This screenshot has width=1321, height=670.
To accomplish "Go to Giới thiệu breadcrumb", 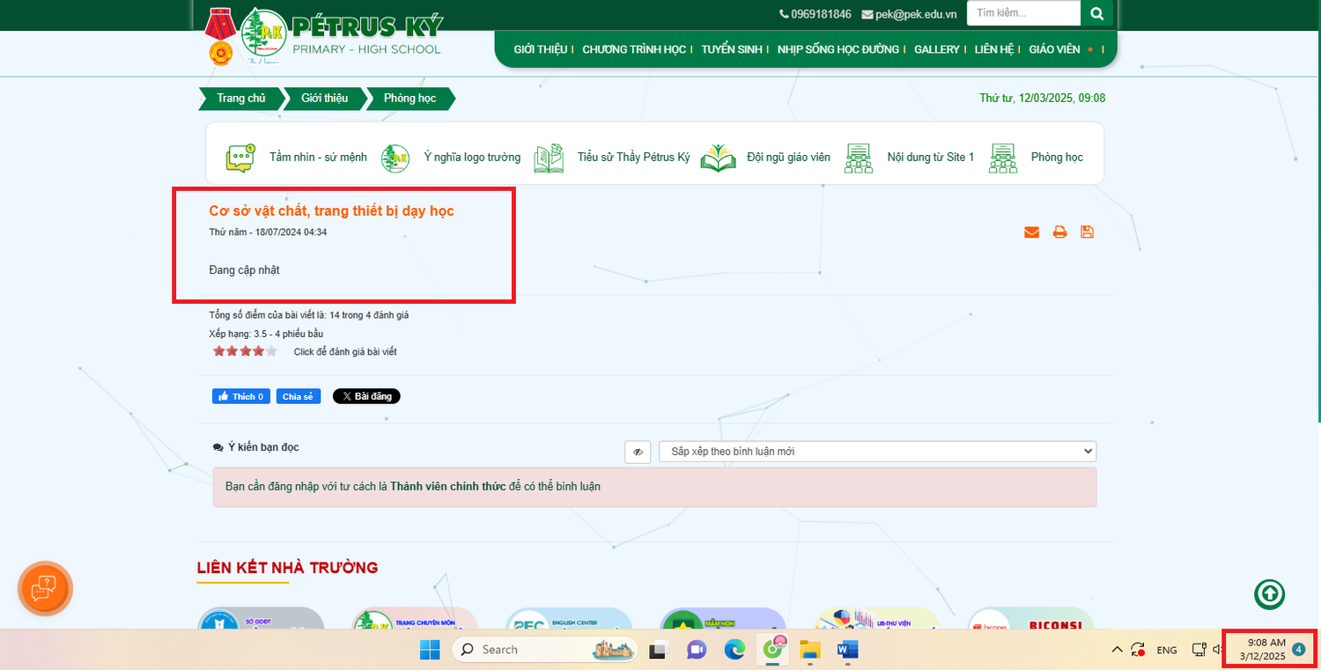I will click(x=325, y=99).
